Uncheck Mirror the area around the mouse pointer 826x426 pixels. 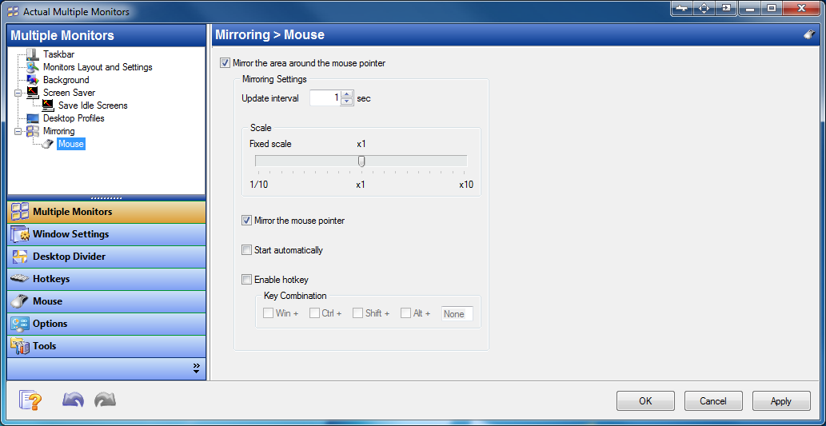click(225, 63)
